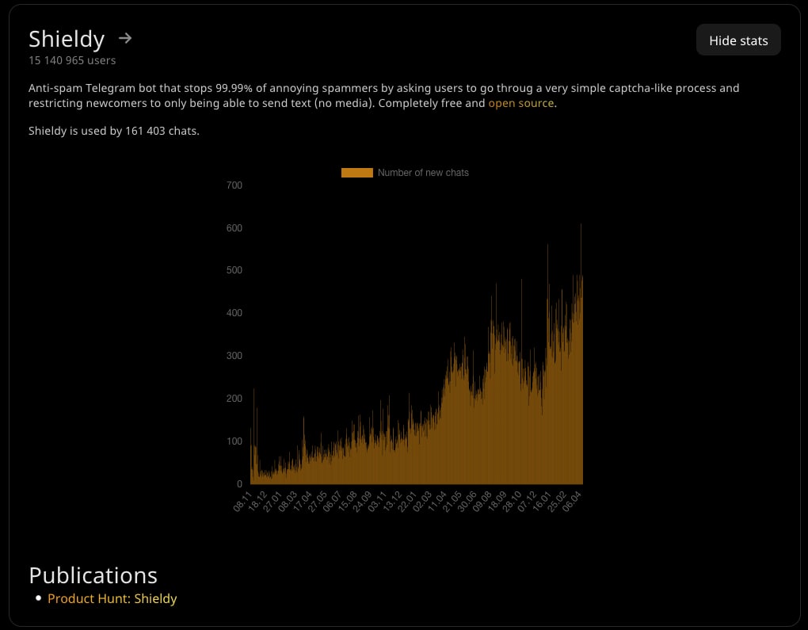The width and height of the screenshot is (808, 630).
Task: Click the 200 y-axis label
Action: [234, 399]
